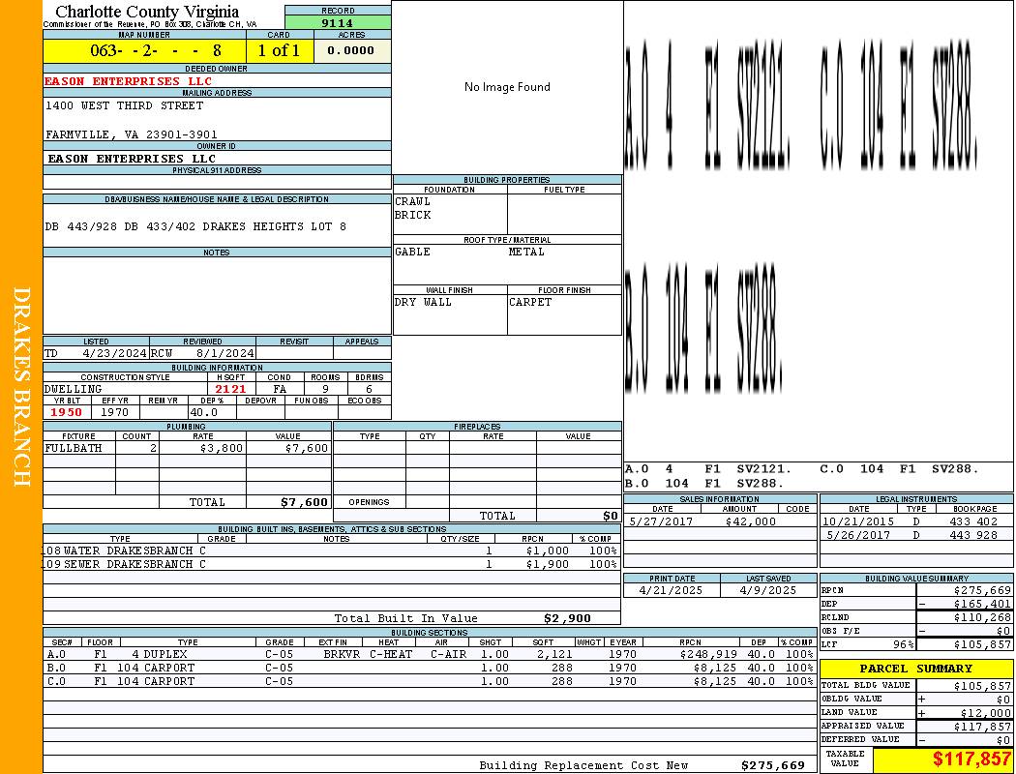Click the DRAKES BRANCH orange sidebar label
1016x774 pixels.
21,387
